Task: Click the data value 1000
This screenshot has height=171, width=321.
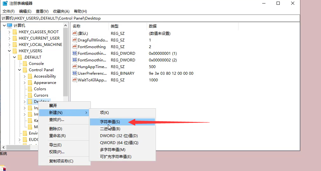Action: pos(153,80)
